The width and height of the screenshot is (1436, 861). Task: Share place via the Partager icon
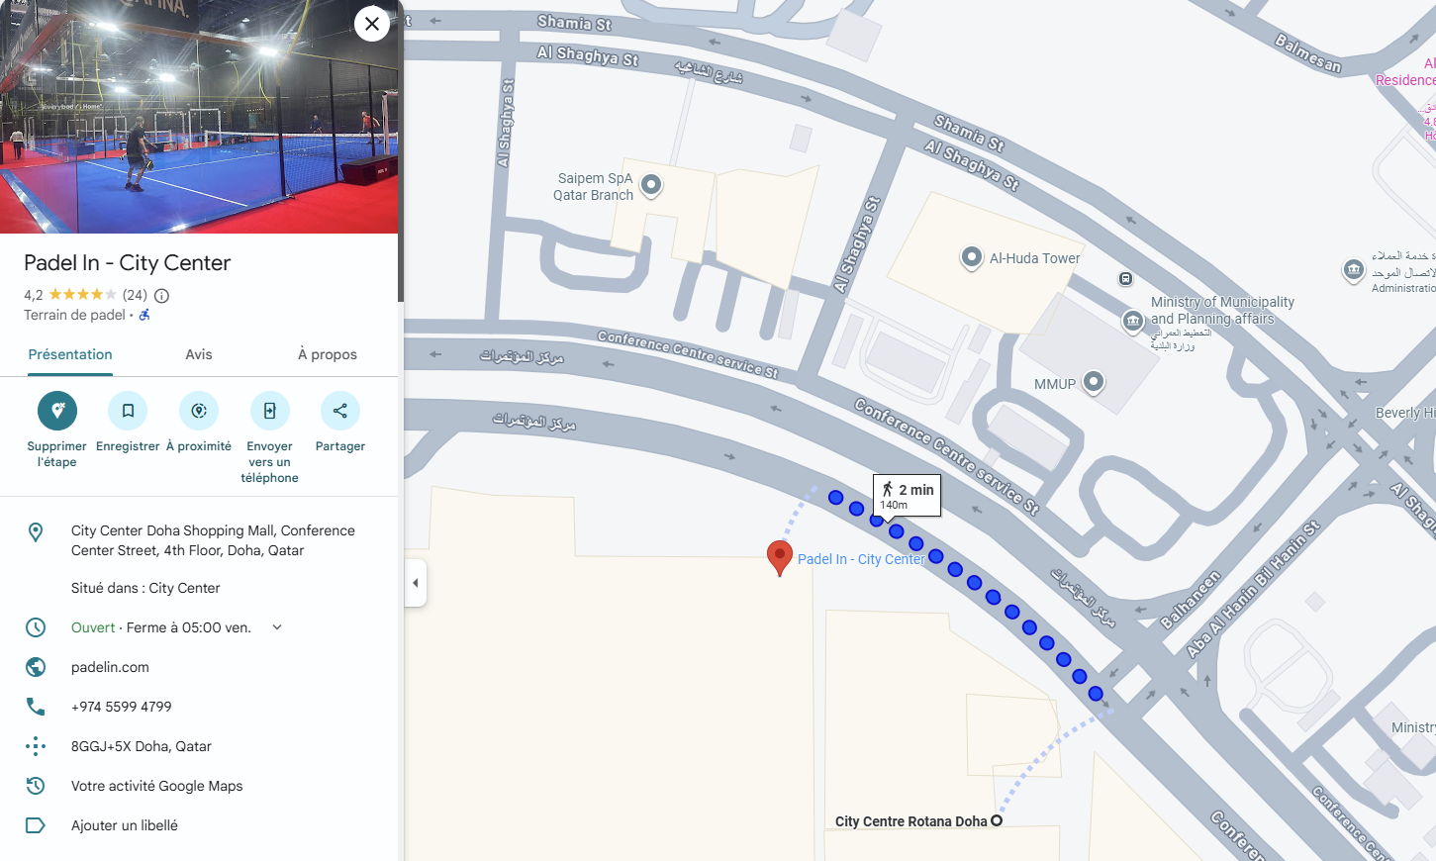click(x=340, y=411)
